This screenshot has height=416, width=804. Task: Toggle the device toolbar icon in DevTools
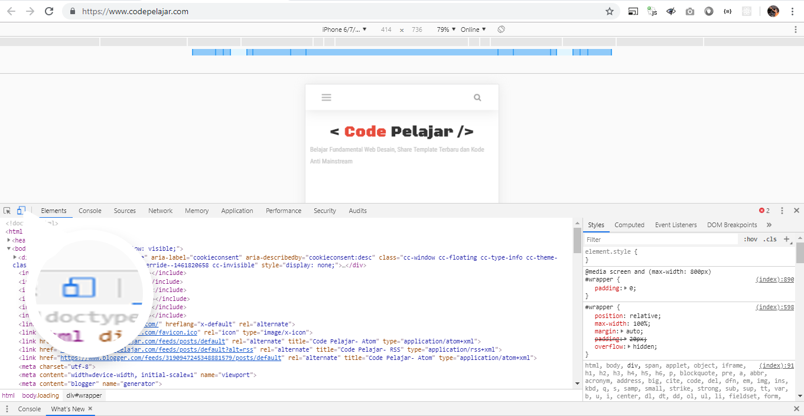[21, 211]
